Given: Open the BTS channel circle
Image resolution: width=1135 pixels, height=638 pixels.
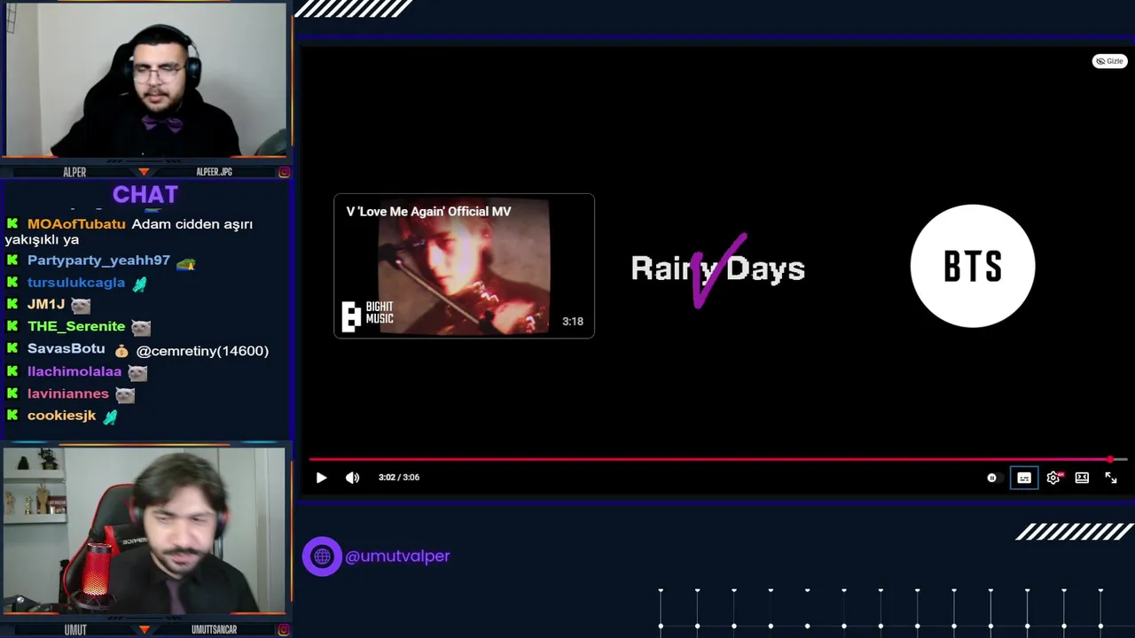Looking at the screenshot, I should (973, 266).
